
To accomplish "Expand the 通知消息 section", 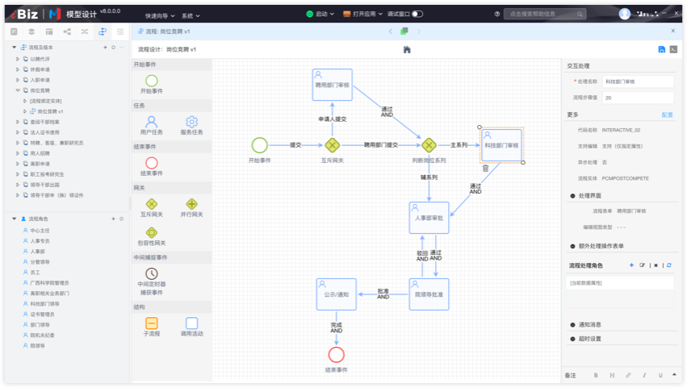I will [572, 325].
